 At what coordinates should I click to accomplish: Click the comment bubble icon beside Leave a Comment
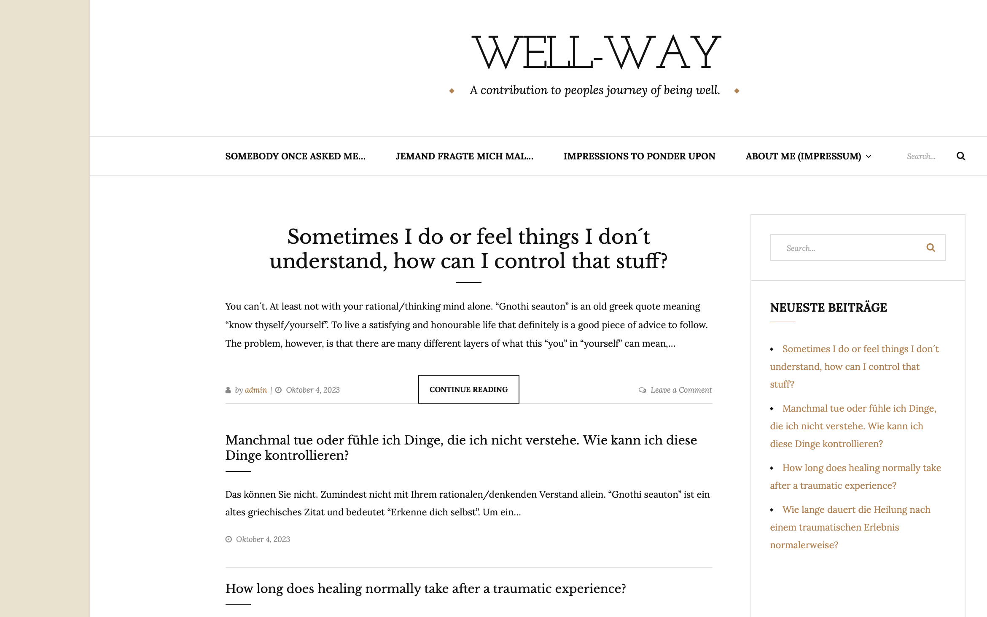[x=643, y=390]
